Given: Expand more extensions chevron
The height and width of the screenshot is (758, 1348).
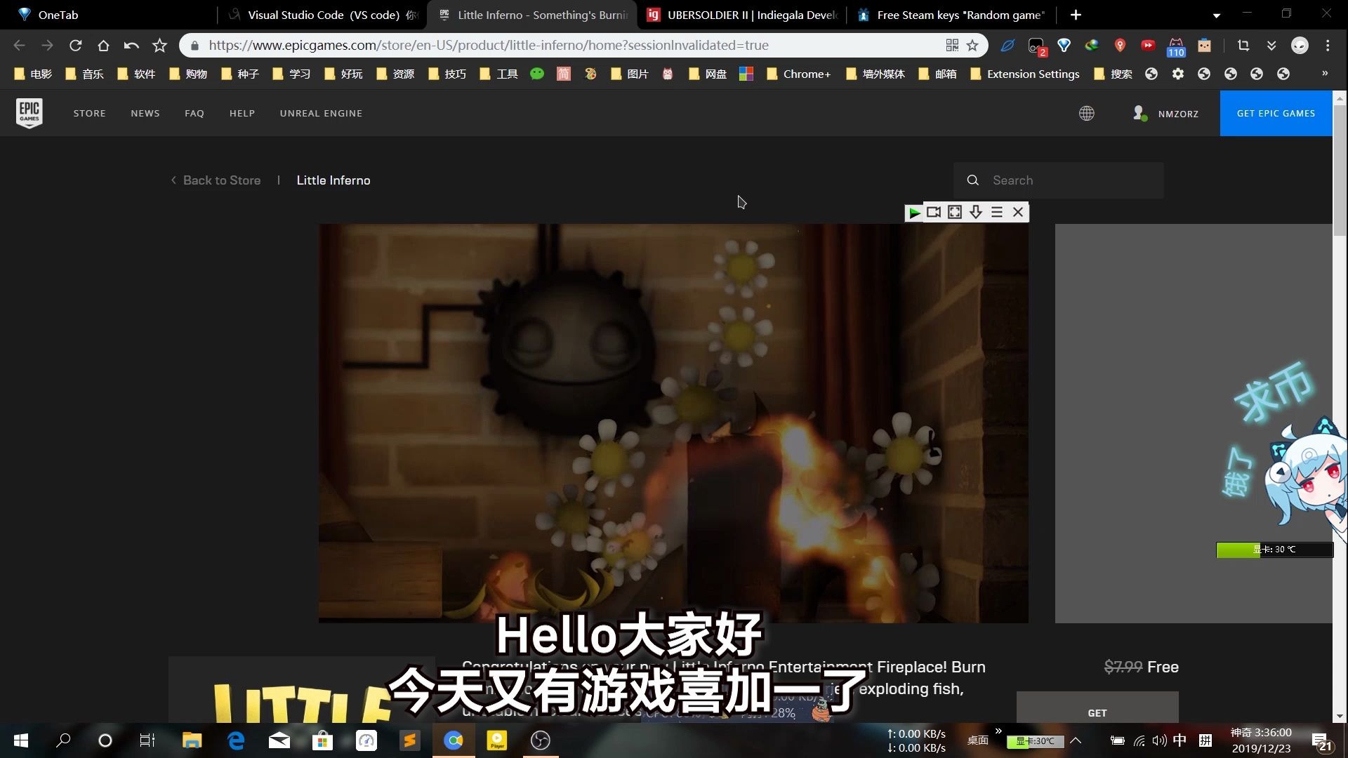Looking at the screenshot, I should tap(1271, 46).
